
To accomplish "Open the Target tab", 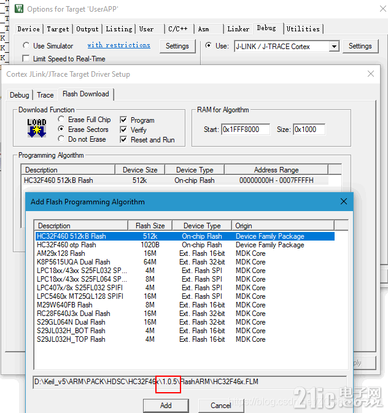I will click(x=58, y=29).
